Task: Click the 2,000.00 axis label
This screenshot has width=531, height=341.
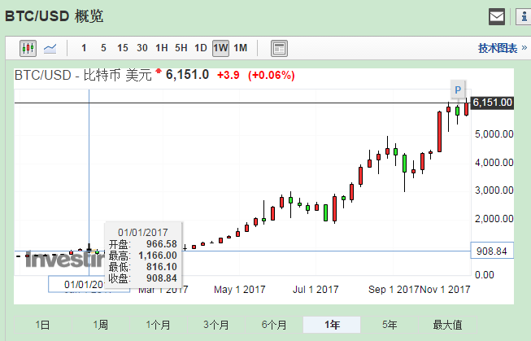Action: tap(494, 219)
